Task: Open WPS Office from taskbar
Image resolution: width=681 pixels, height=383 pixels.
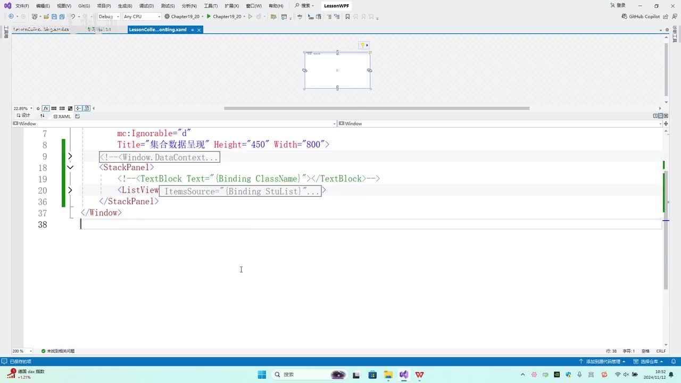Action: tap(419, 374)
